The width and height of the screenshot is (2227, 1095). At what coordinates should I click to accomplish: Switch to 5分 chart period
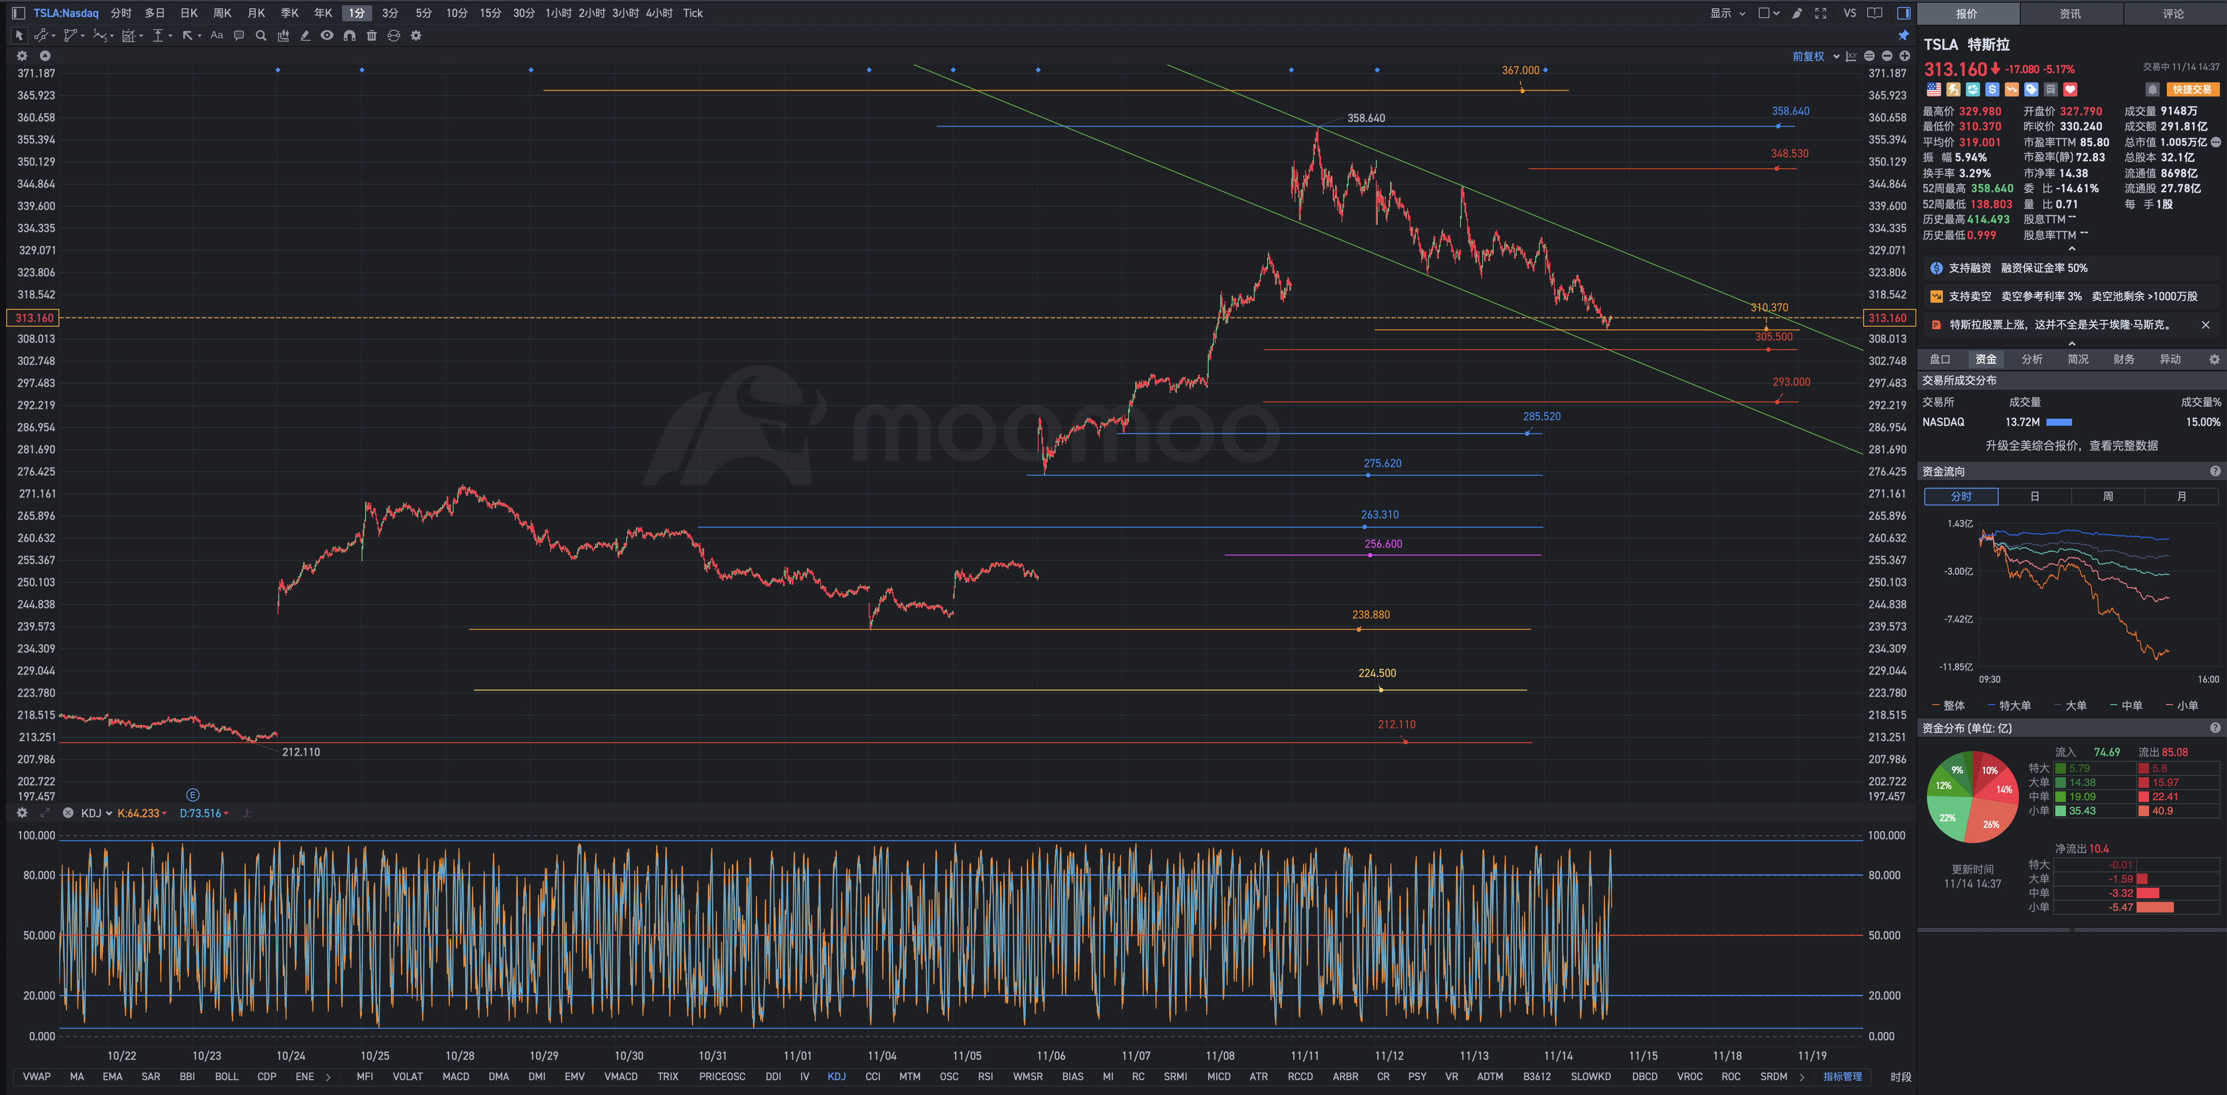(423, 13)
